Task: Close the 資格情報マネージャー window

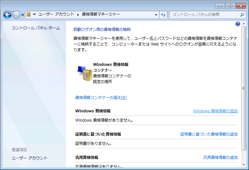Action: click(241, 6)
